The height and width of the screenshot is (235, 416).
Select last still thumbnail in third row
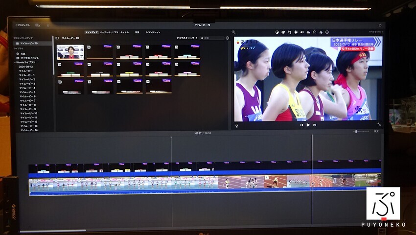click(x=159, y=87)
